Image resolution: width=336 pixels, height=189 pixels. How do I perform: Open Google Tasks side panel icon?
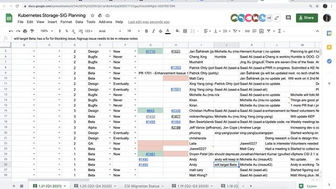329,61
